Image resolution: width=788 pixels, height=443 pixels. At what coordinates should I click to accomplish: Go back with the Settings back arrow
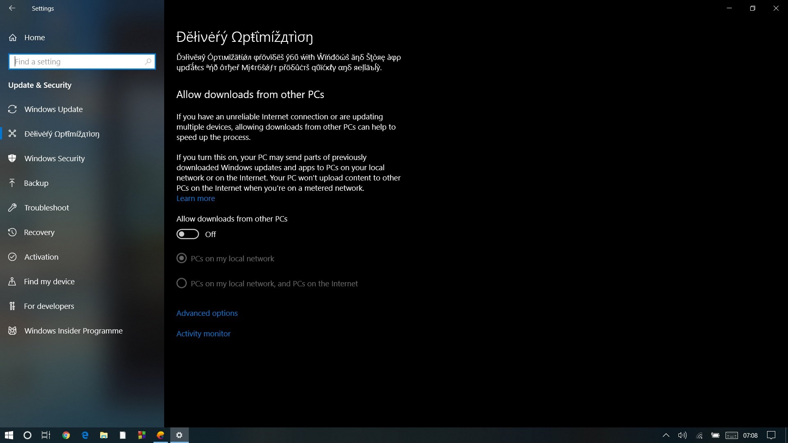pos(12,8)
